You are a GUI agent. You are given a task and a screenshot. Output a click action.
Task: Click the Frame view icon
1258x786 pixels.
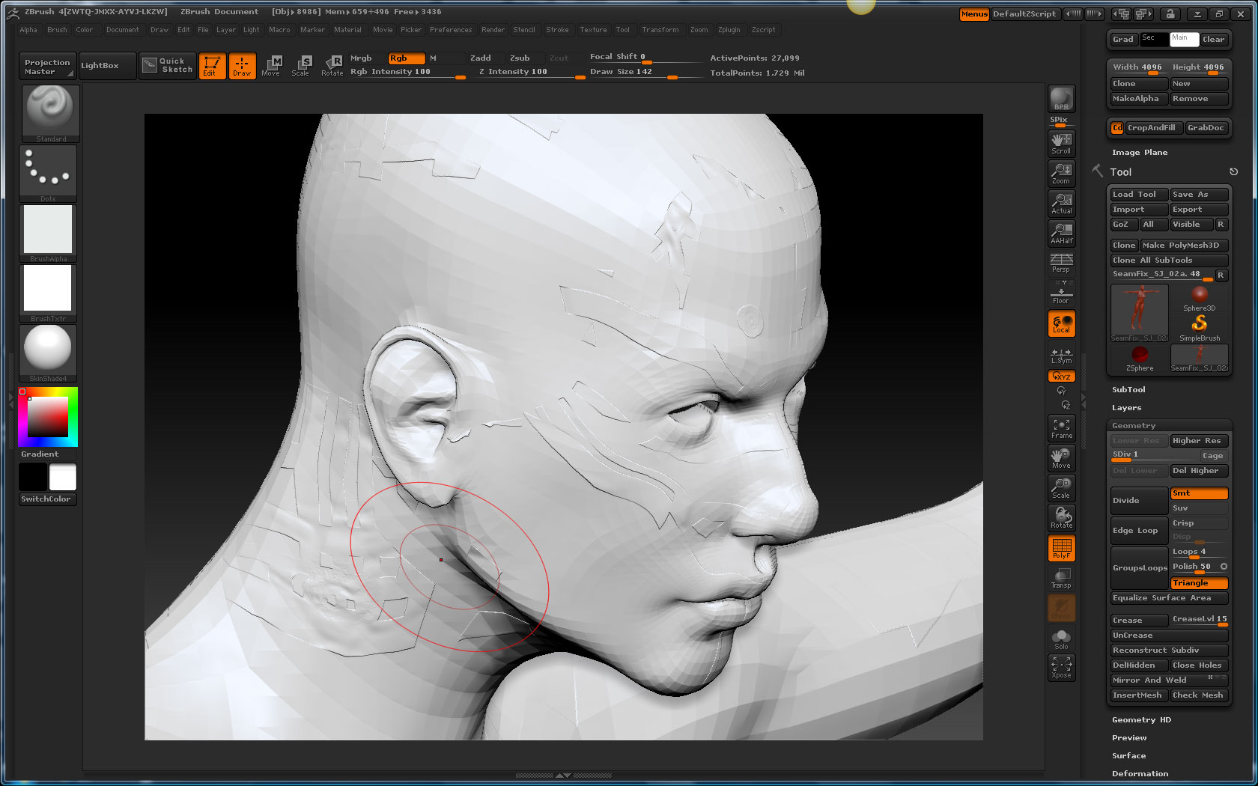point(1061,428)
